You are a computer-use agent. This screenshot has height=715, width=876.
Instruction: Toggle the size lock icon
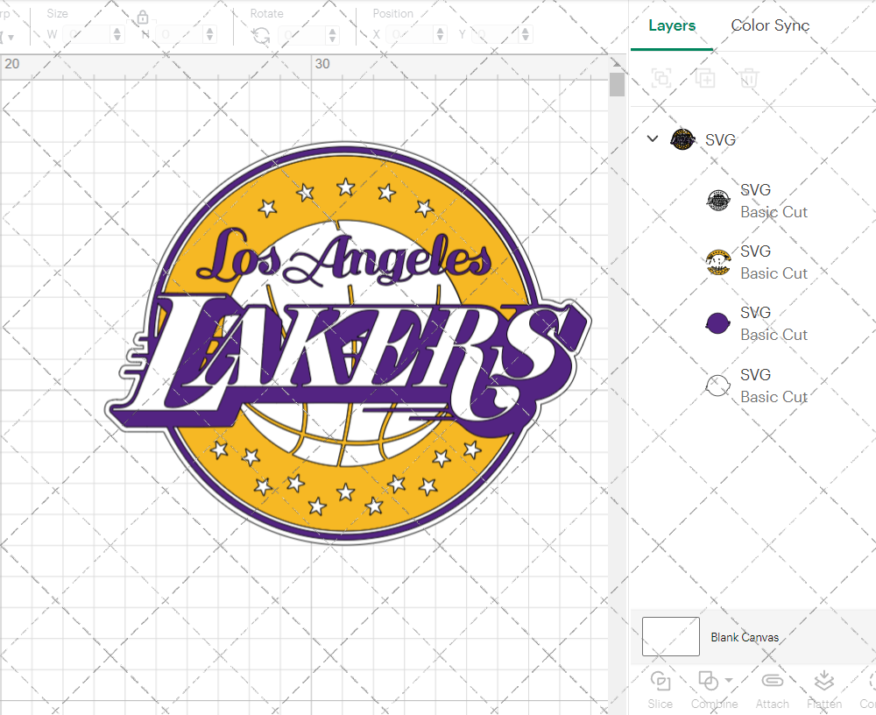pos(143,18)
